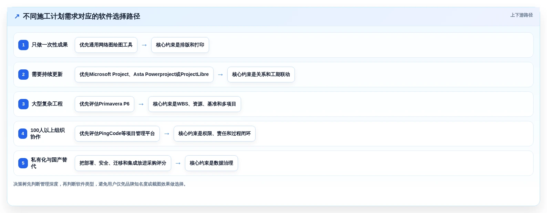
Task: Click the 优先评估Primavera P6 box
Action: click(x=104, y=104)
